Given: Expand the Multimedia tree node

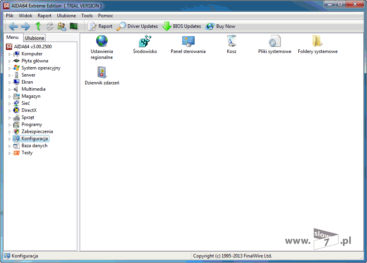Looking at the screenshot, I should coord(9,89).
